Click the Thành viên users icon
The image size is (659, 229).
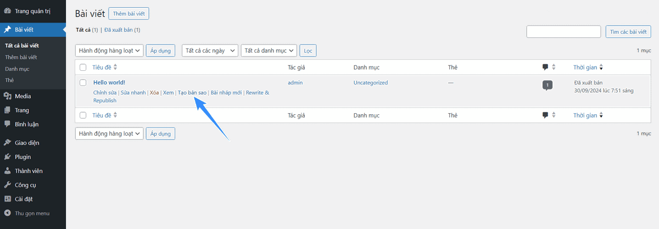coord(7,171)
